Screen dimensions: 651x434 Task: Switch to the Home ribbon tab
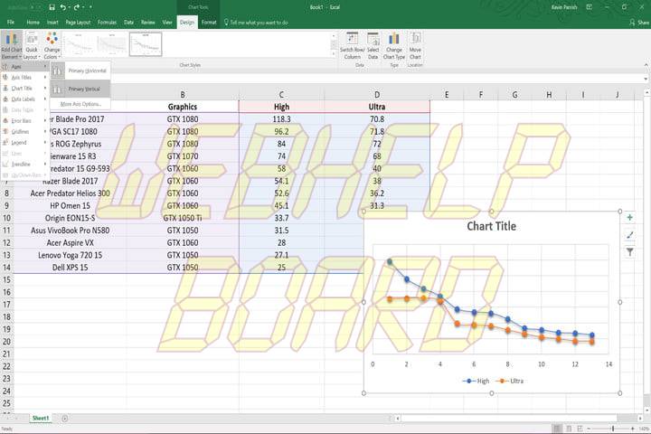[x=33, y=22]
